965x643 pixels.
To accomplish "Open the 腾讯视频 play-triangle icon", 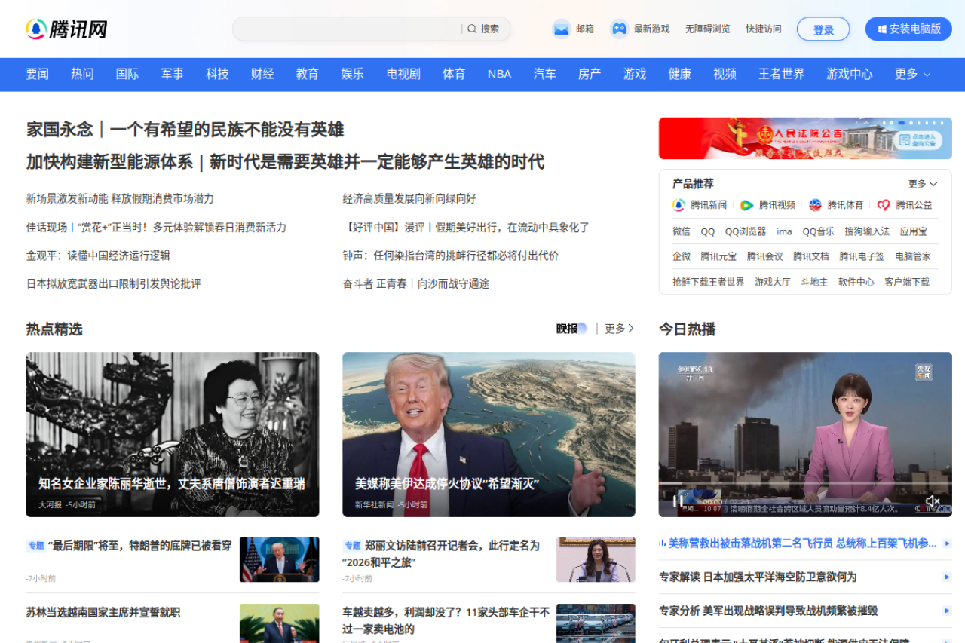I will click(746, 205).
